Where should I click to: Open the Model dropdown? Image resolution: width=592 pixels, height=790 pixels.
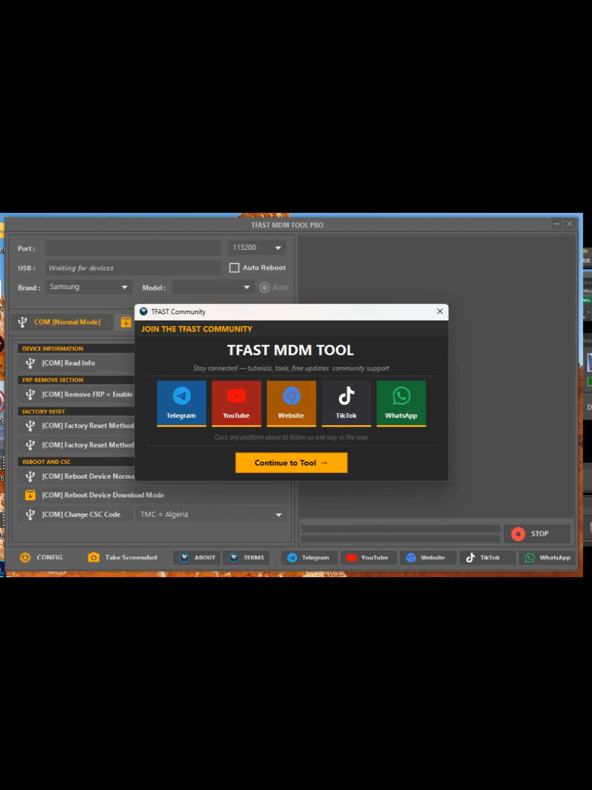(213, 287)
